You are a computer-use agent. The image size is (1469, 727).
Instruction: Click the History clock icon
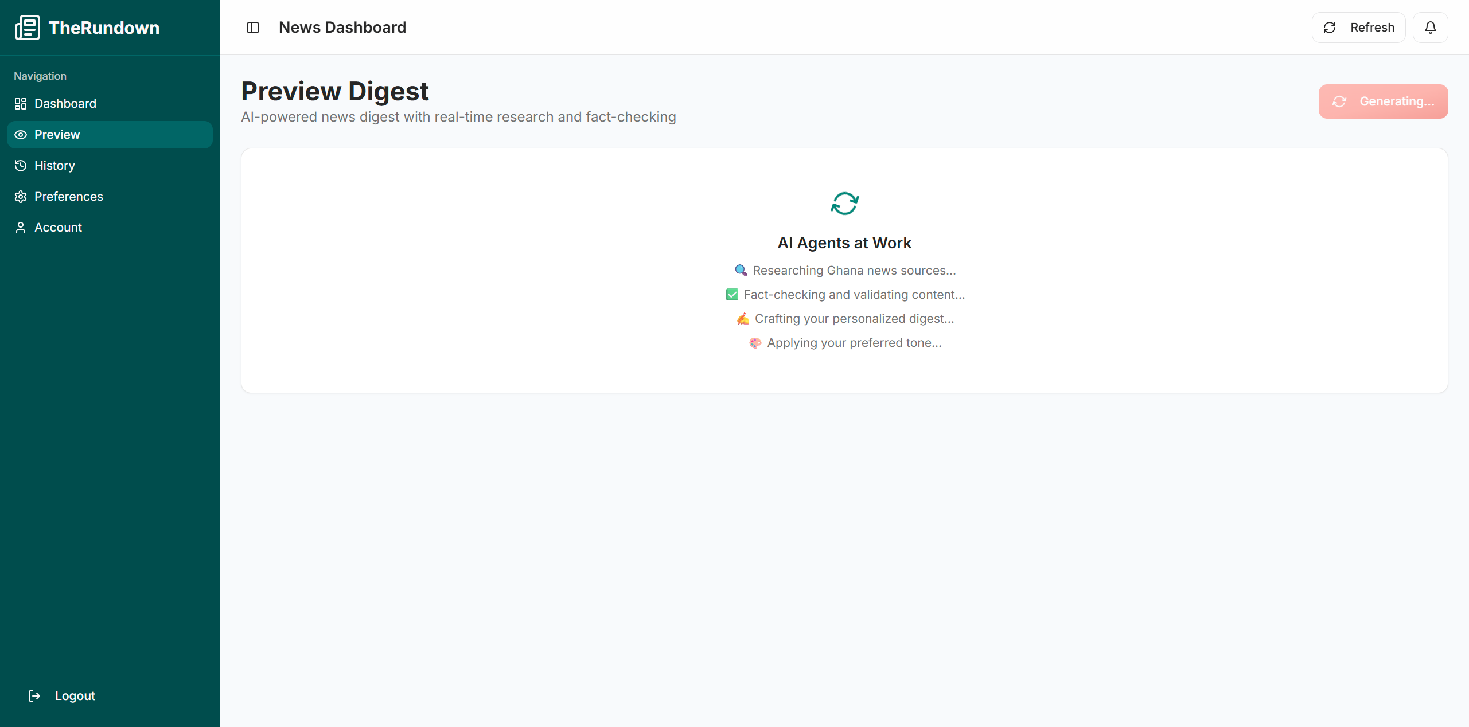click(21, 166)
